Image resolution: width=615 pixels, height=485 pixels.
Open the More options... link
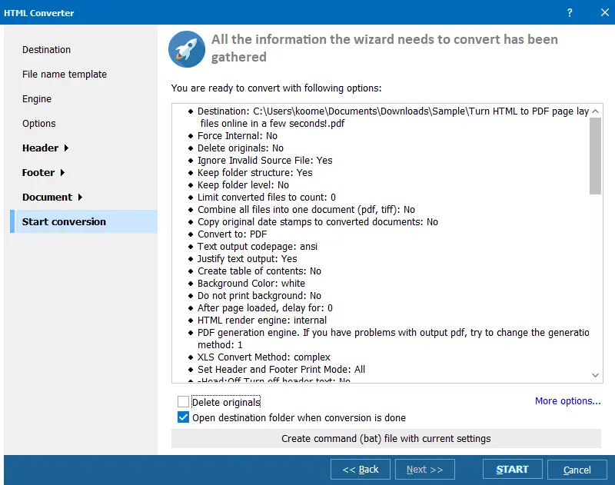point(567,401)
